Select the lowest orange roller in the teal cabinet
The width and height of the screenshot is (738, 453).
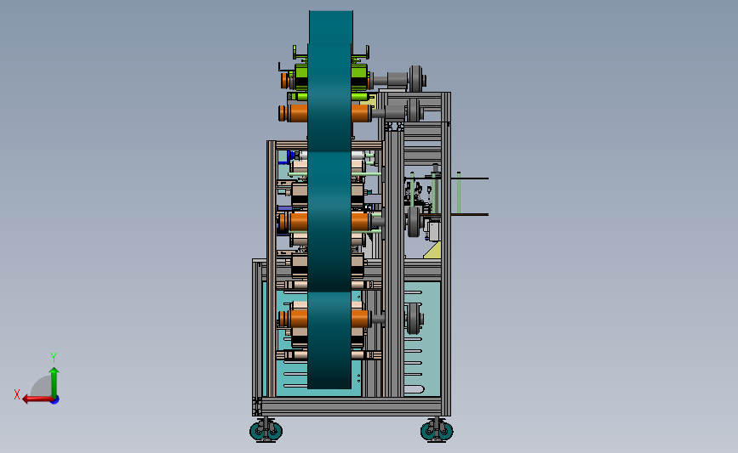325,319
